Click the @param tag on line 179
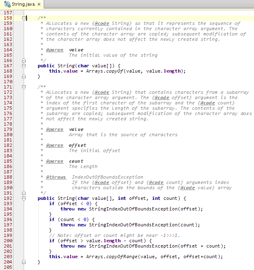Screen dimensions: 254x270 pyautogui.click(x=54, y=129)
